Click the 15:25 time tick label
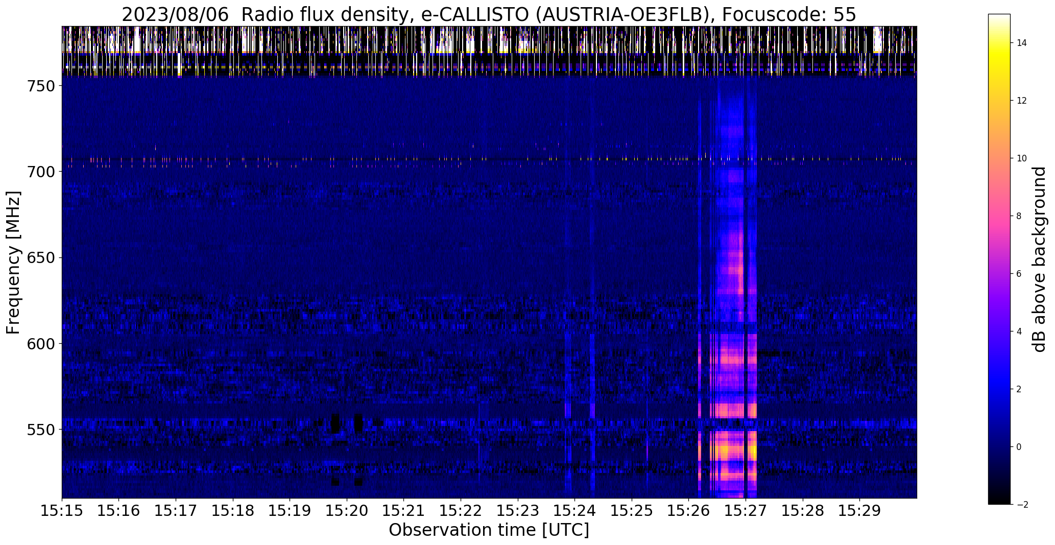The height and width of the screenshot is (545, 1055). pyautogui.click(x=632, y=510)
